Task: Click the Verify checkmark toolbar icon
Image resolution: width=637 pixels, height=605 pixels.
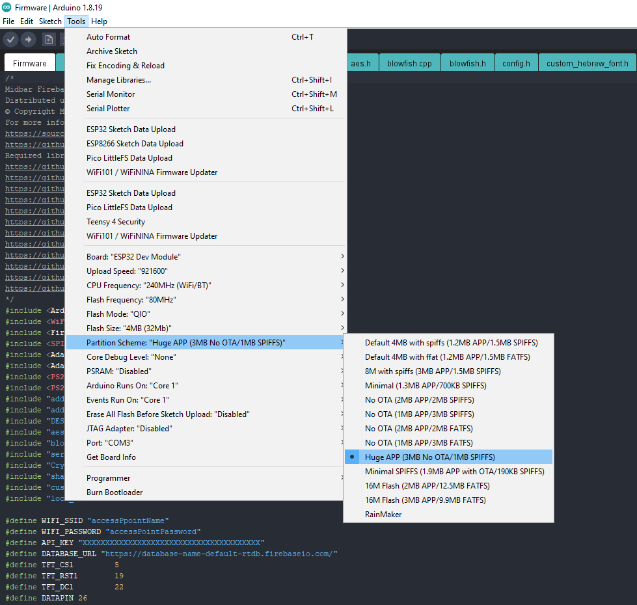Action: (11, 40)
